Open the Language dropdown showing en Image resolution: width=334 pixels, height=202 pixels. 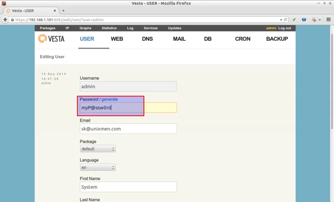(x=98, y=167)
